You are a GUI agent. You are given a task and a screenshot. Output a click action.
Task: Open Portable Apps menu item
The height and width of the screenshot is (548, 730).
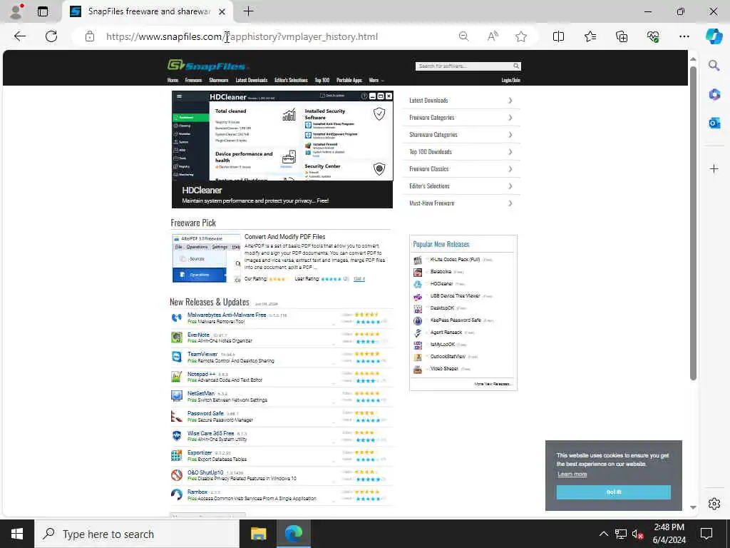click(349, 80)
